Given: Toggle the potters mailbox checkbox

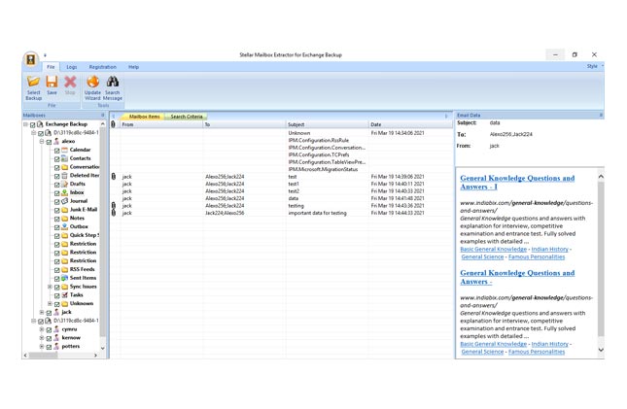Looking at the screenshot, I should click(x=49, y=347).
